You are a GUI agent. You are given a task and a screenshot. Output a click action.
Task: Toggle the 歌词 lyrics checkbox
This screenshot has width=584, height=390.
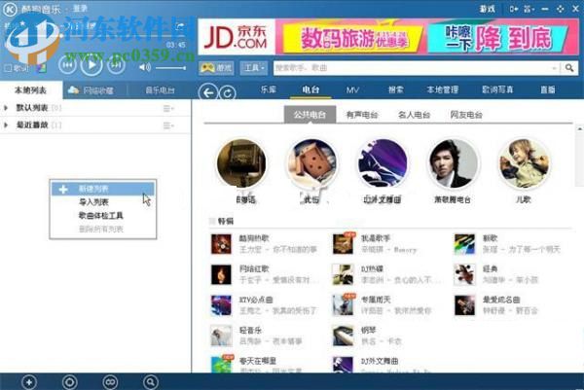point(8,68)
